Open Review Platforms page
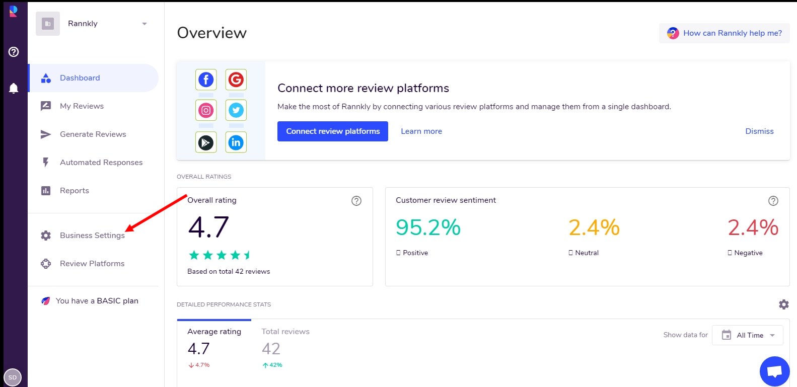 click(93, 264)
